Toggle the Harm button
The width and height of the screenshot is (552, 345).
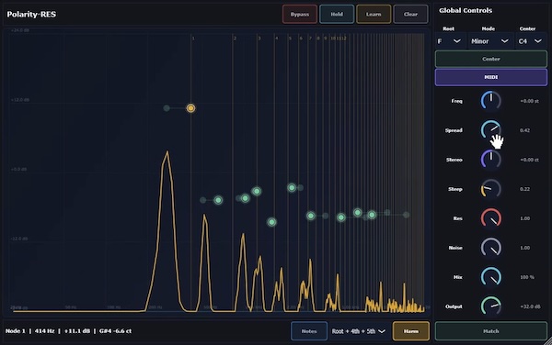(411, 331)
